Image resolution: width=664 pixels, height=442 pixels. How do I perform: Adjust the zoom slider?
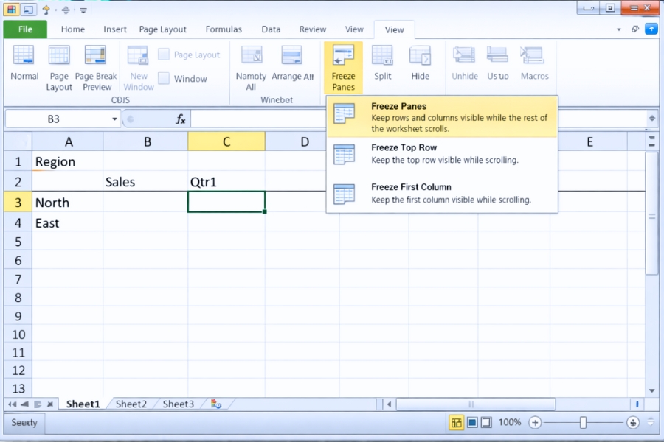pos(583,422)
